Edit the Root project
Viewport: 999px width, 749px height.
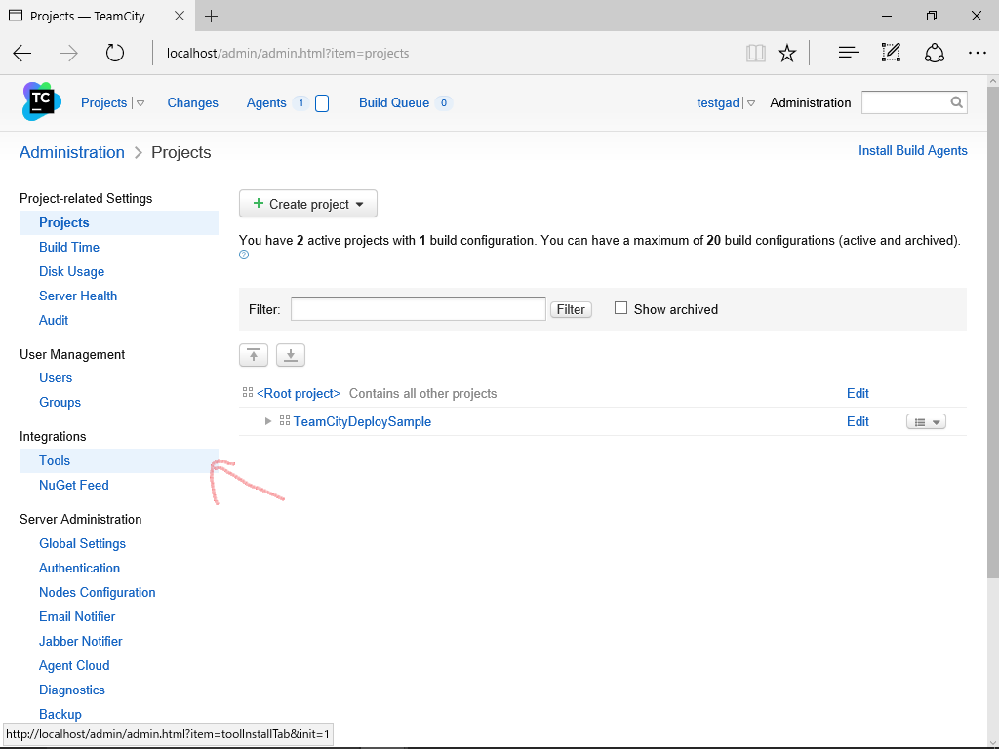click(858, 394)
